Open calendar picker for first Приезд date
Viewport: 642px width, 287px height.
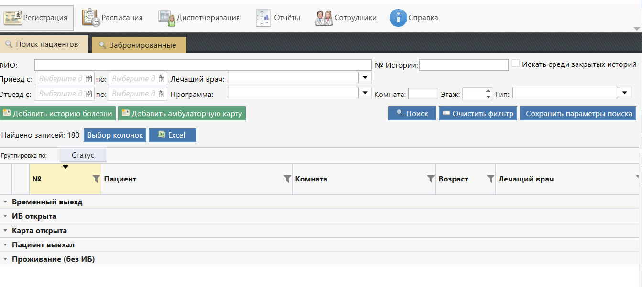point(88,79)
